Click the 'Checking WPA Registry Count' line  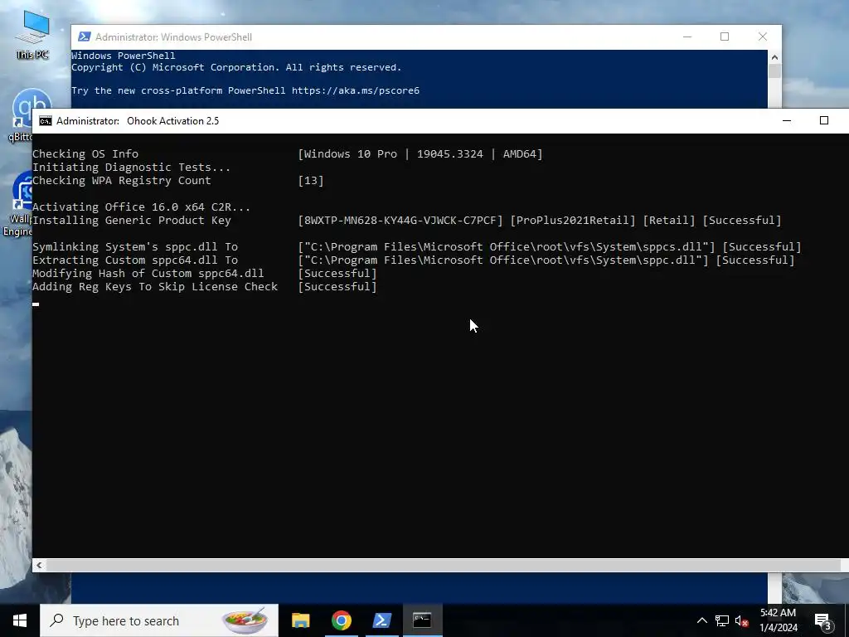coord(121,180)
